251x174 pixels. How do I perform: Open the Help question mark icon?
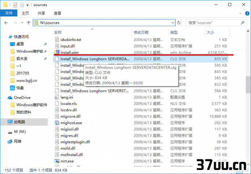pos(247,13)
